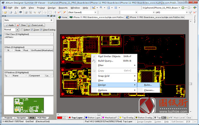Click the Zoom Area toolbar icon

tap(30, 13)
